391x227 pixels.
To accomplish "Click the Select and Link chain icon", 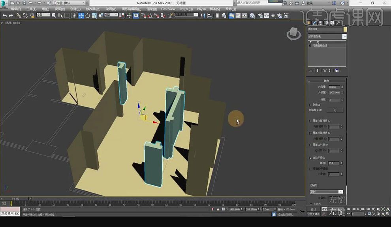I will point(19,15).
